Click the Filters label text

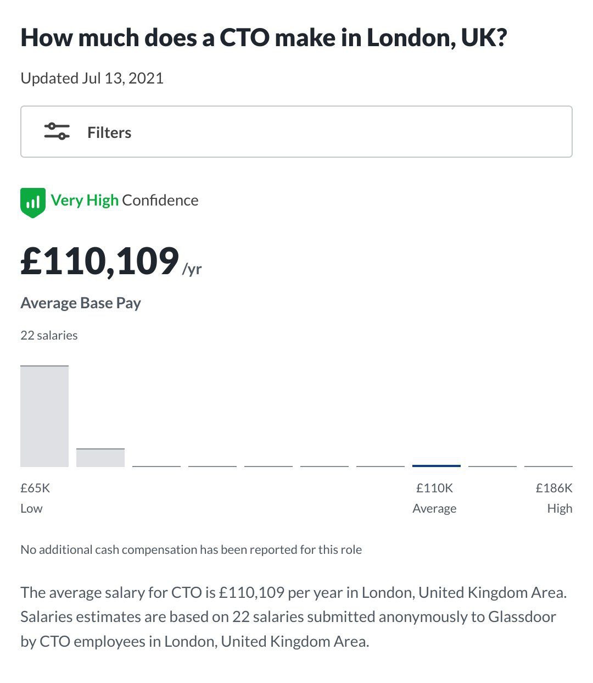click(x=109, y=132)
